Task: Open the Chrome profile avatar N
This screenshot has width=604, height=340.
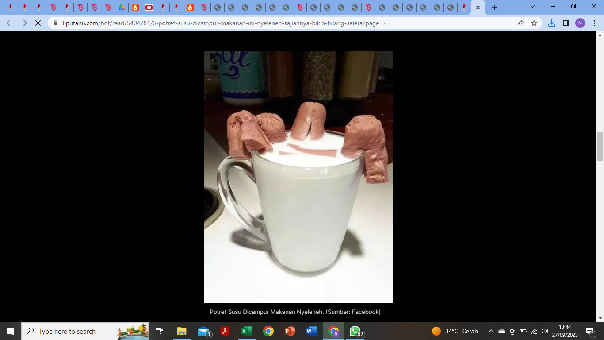Action: (580, 23)
